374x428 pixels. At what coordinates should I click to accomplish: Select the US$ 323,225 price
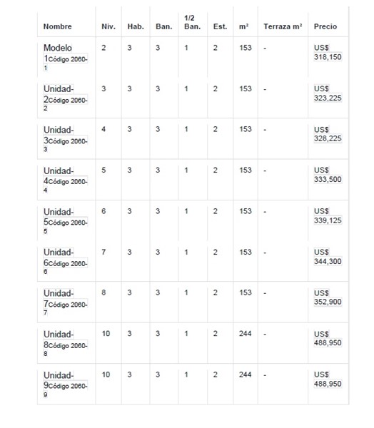coord(328,93)
